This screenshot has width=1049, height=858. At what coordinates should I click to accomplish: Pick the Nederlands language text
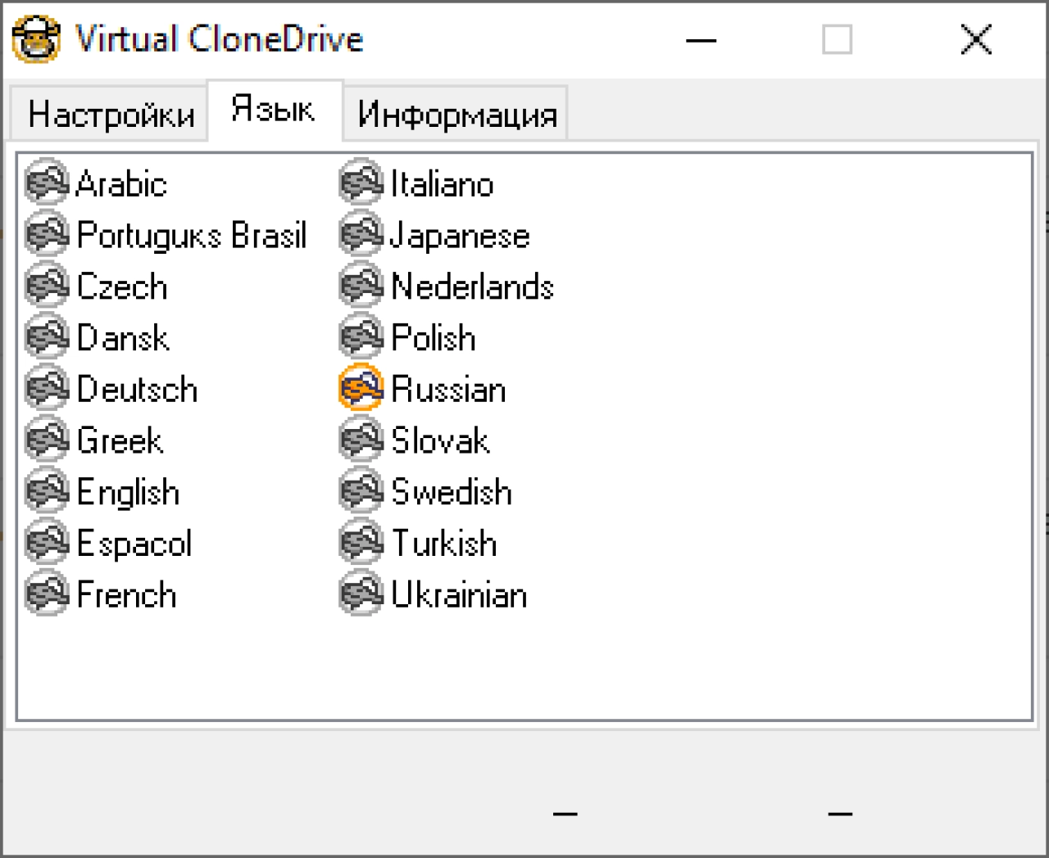click(x=473, y=287)
